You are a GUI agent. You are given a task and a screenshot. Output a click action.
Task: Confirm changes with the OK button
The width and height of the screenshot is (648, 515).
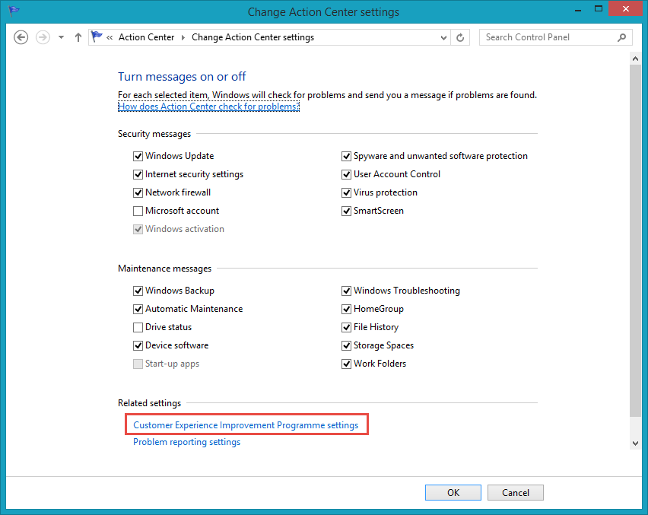453,493
